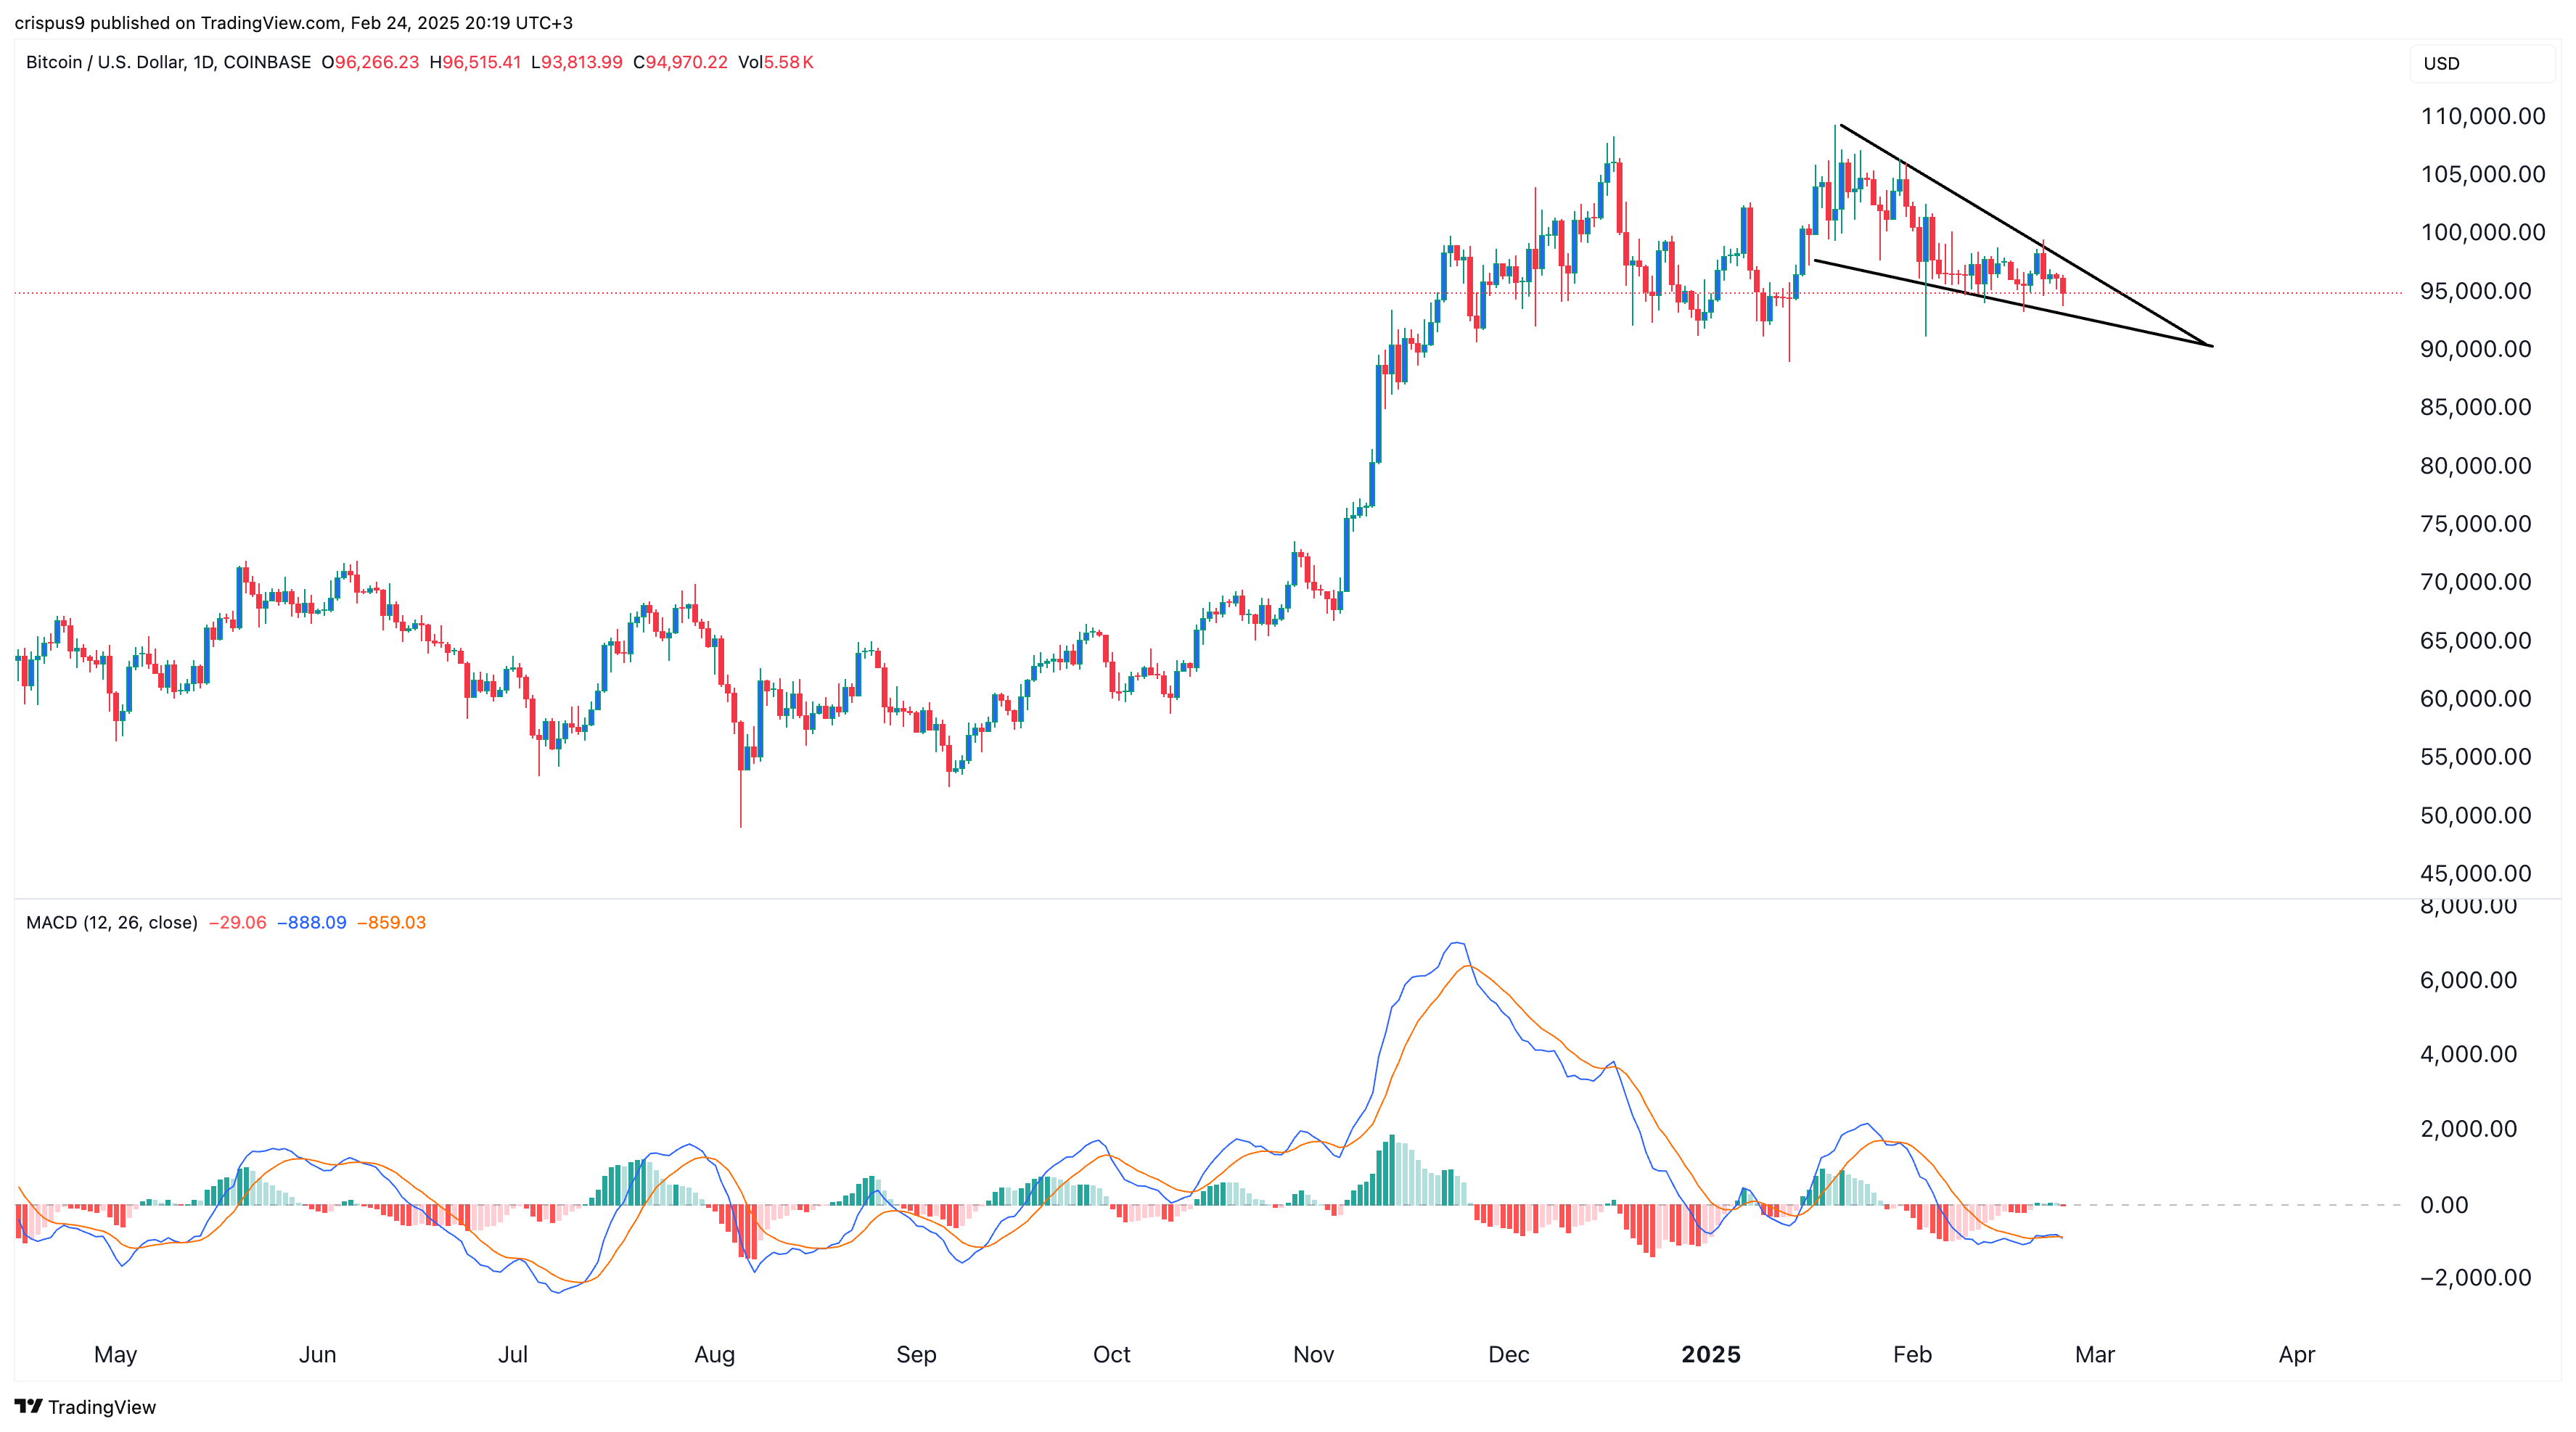2576x1432 pixels.
Task: Click the Vol 5.58K volume readout
Action: [775, 62]
